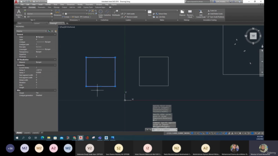The image size is (278, 156).
Task: Click the customization icon on status bar
Action: [x=262, y=133]
